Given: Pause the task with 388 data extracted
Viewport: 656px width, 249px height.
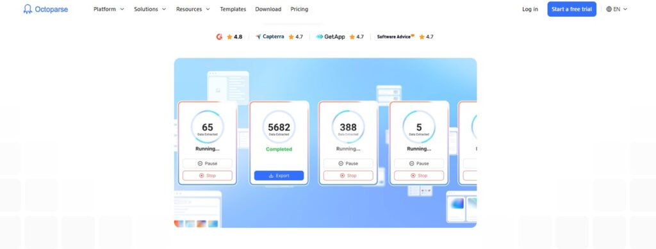Looking at the screenshot, I should [x=348, y=163].
